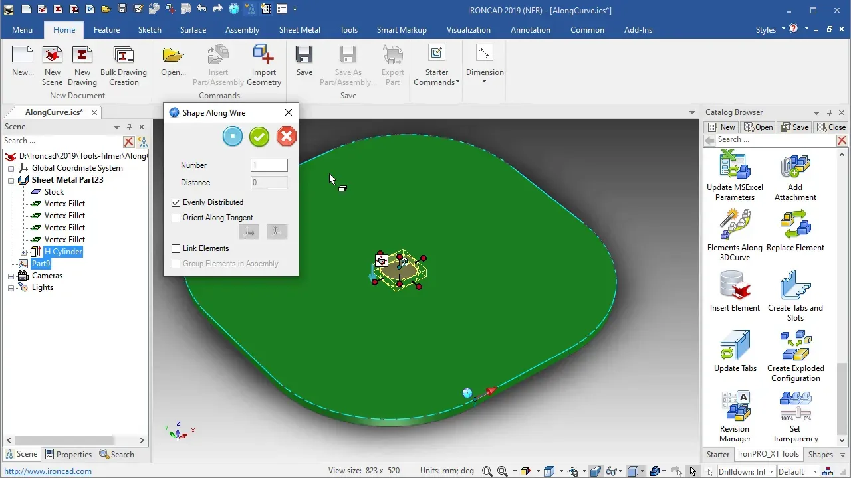
Task: Click the Redo arrow in the quick access toolbar
Action: (x=218, y=9)
